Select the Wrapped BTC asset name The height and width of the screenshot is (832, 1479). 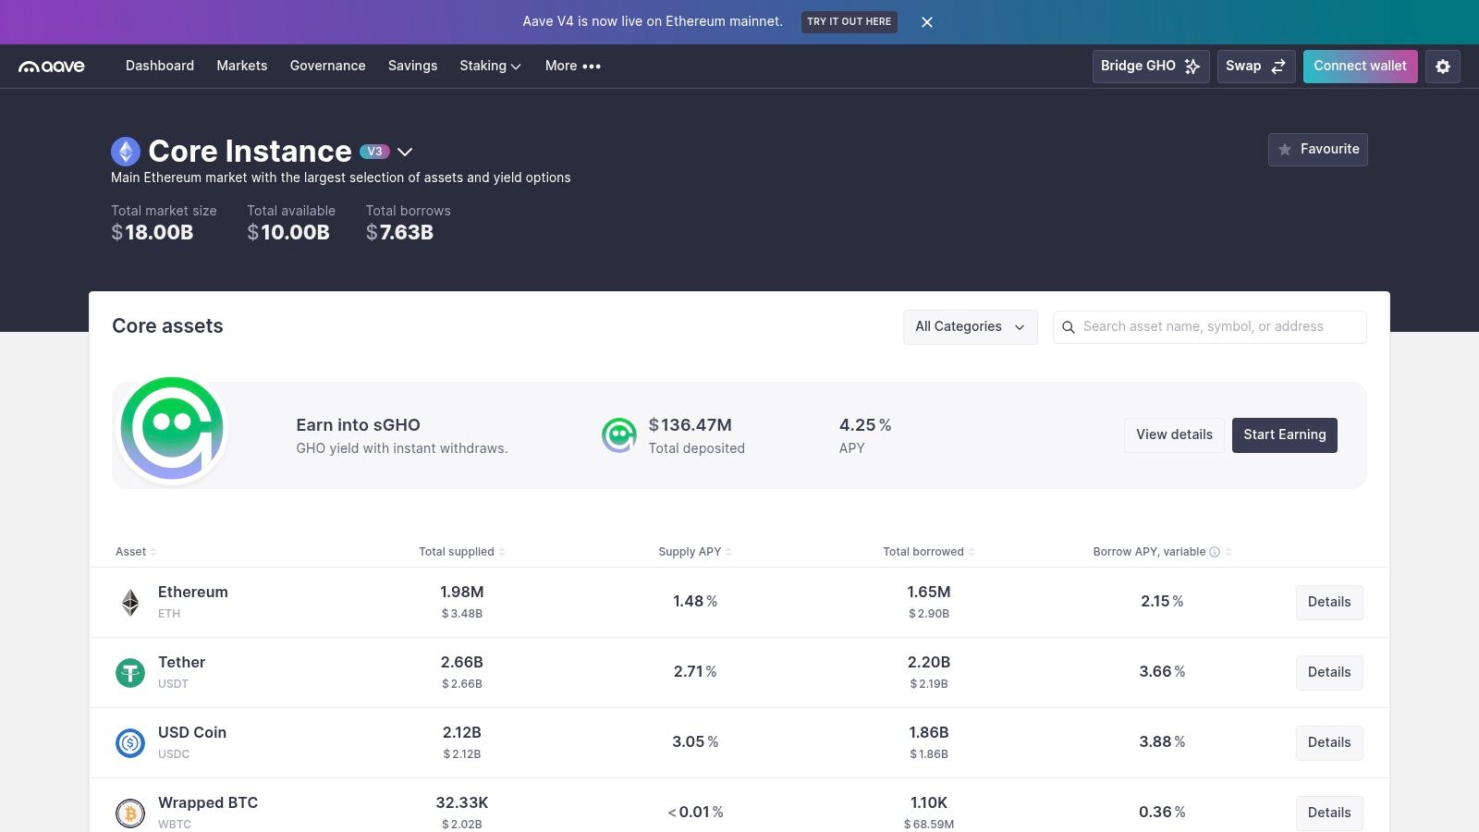(x=208, y=803)
